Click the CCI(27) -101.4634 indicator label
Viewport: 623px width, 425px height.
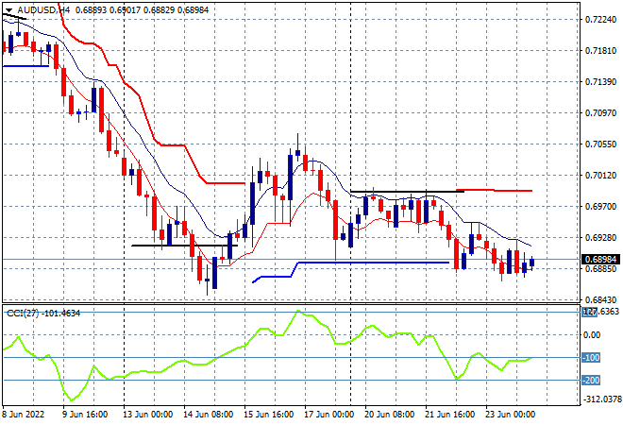43,314
